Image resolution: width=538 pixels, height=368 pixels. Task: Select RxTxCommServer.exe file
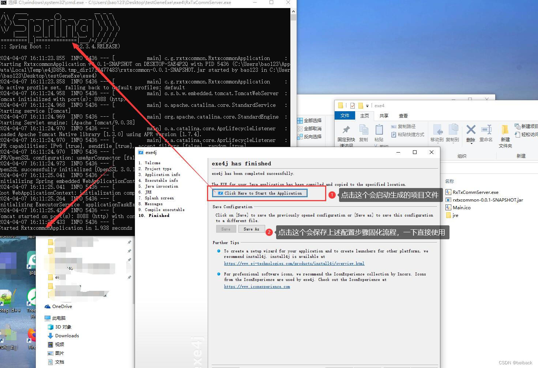472,192
